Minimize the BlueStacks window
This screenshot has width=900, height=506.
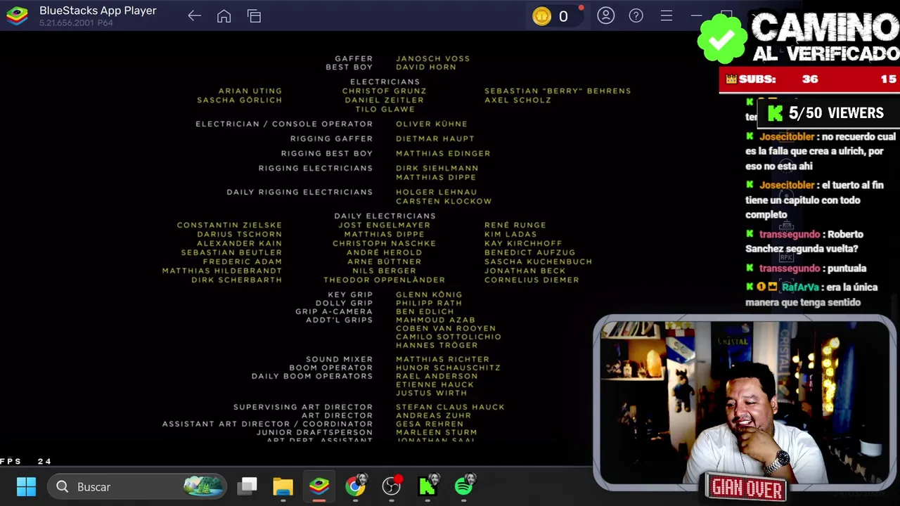[696, 15]
